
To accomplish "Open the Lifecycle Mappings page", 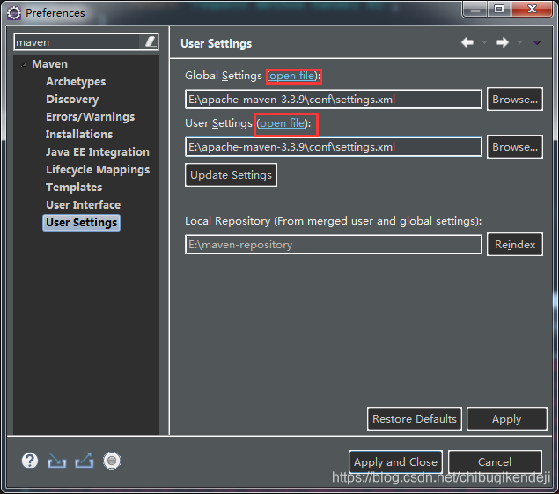I will [98, 169].
